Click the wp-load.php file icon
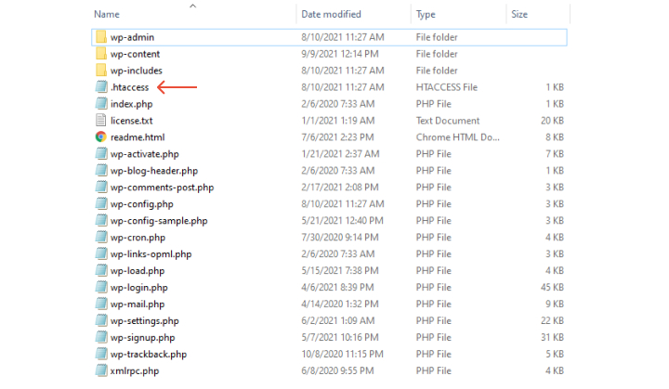669x389 pixels. point(101,270)
